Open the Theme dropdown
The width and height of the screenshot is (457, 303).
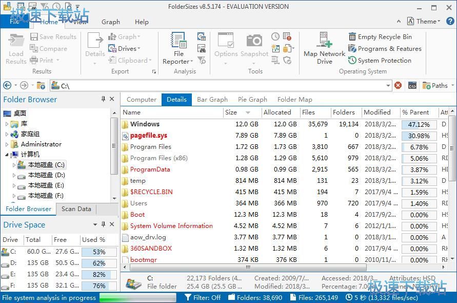tap(424, 22)
